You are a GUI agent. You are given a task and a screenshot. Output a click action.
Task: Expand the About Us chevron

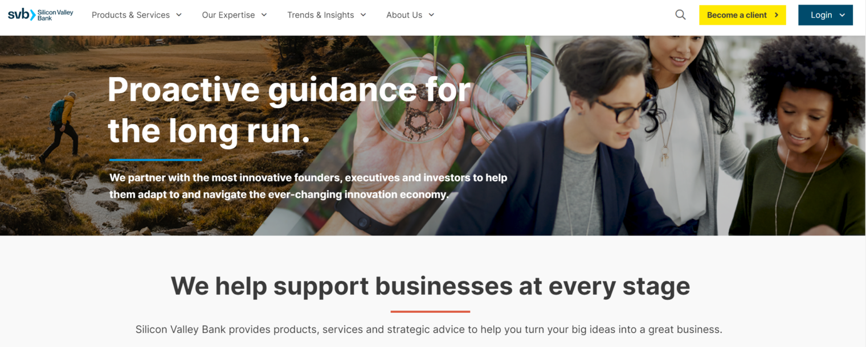pos(431,15)
